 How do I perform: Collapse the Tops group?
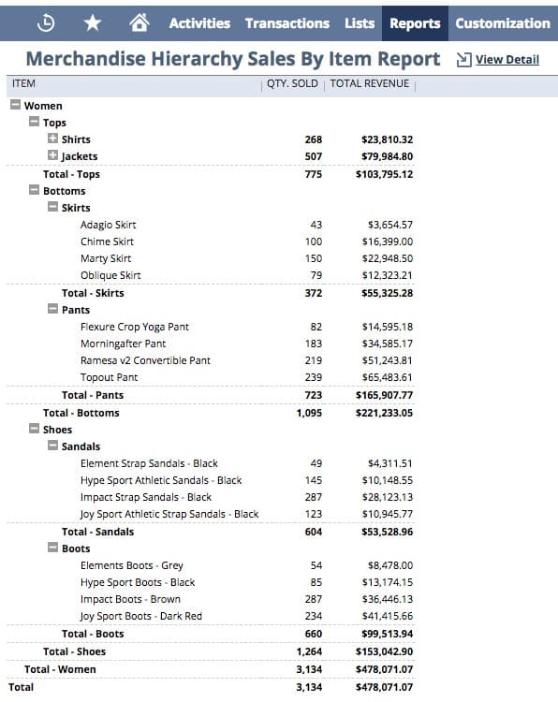[x=34, y=122]
